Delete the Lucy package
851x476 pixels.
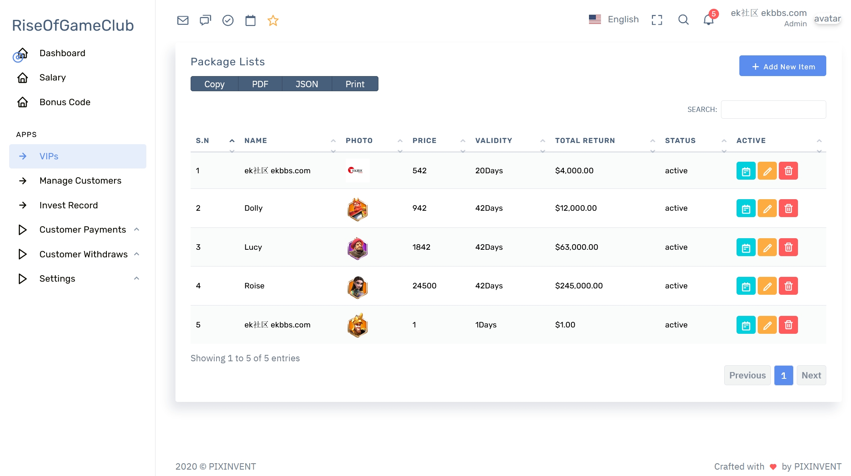(x=788, y=247)
